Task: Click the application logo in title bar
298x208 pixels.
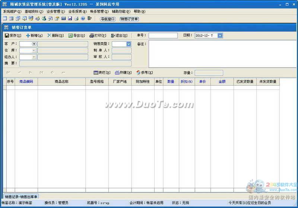Action: 4,4
